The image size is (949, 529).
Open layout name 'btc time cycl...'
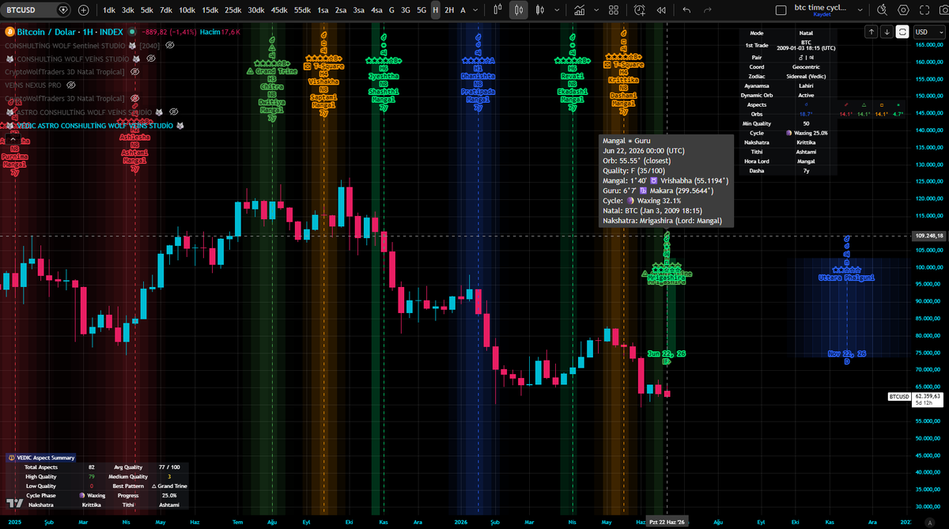click(820, 8)
